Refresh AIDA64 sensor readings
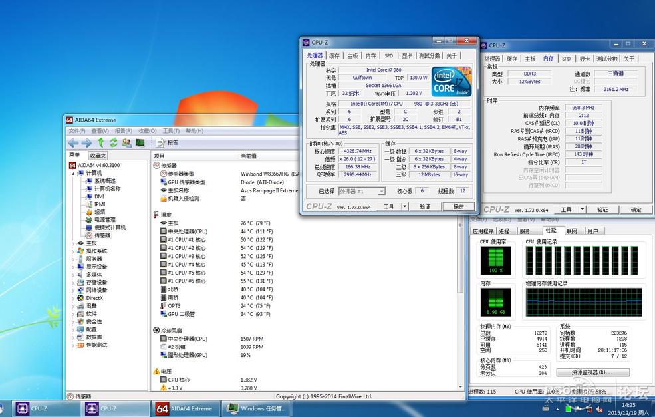655x417 pixels. (x=114, y=143)
